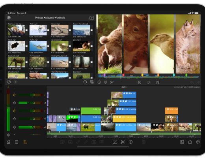The image size is (205, 158).
Task: Mute the fourth track's speaker icon
Action: point(14,118)
